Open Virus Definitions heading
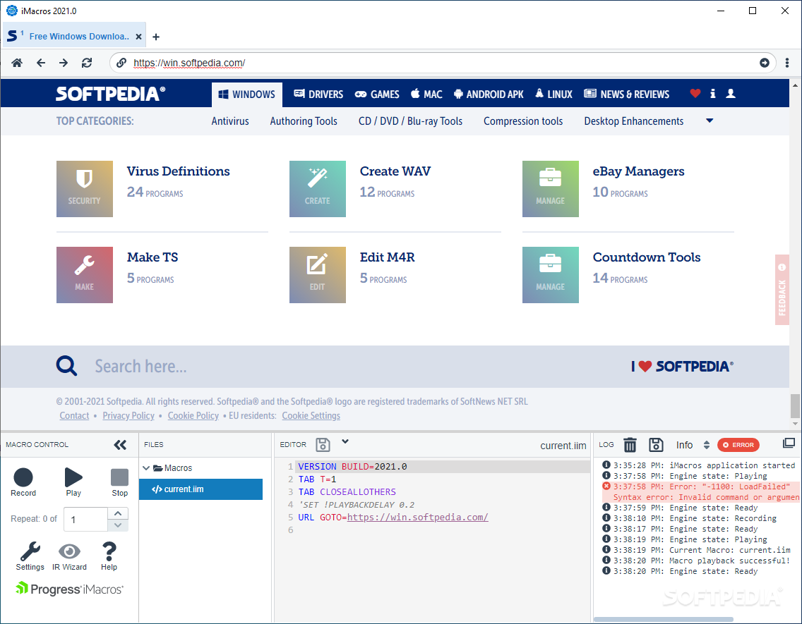802x624 pixels. tap(179, 171)
